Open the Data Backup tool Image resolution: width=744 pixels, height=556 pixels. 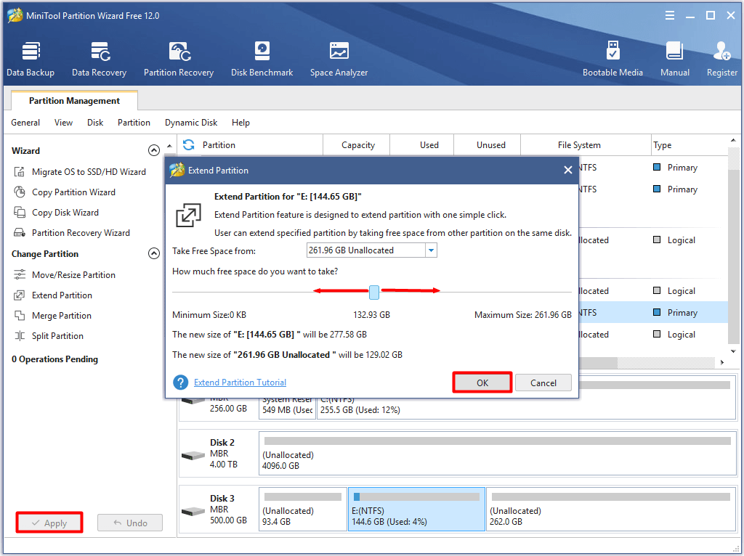pos(31,60)
